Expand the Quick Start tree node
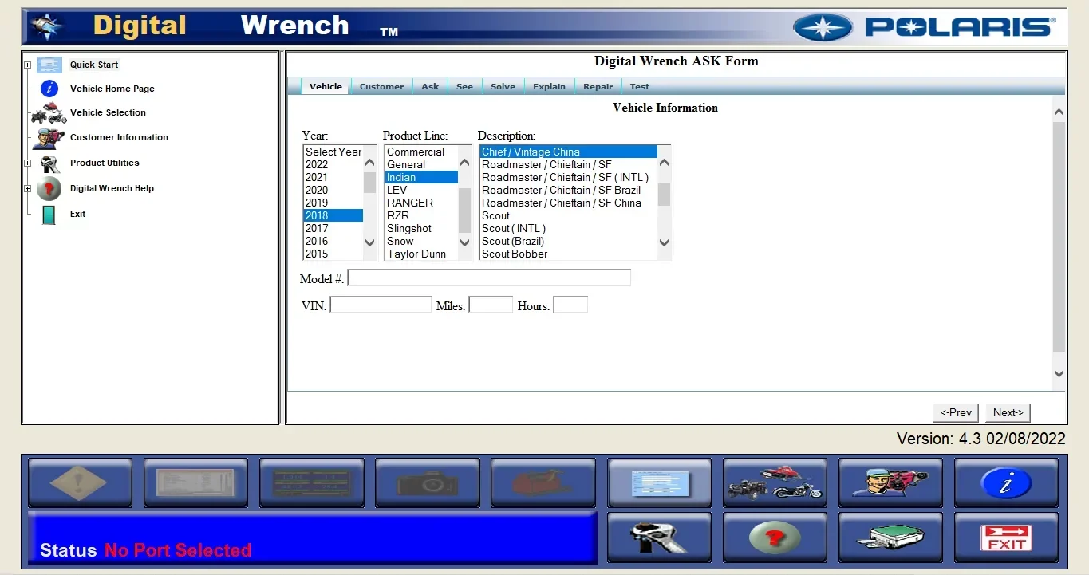 click(26, 64)
